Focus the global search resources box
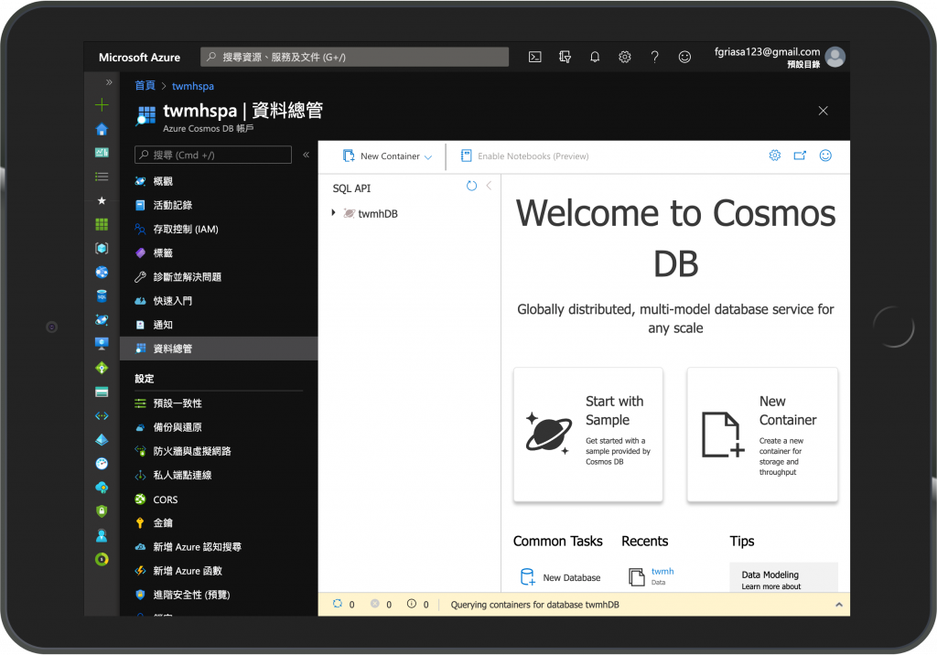The height and width of the screenshot is (655, 937). point(354,57)
